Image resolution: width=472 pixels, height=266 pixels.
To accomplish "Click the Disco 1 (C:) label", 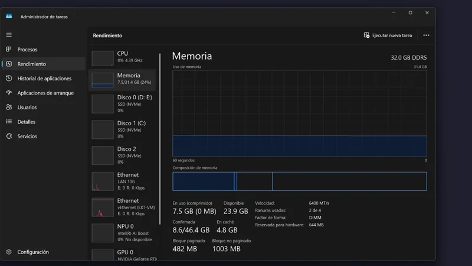I will click(x=132, y=123).
